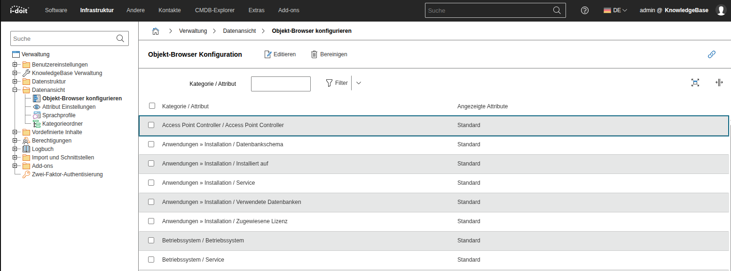Open the Infrastruktur menu

97,10
